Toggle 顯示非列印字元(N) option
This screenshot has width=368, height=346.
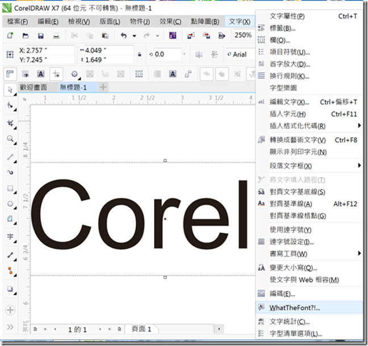tap(310, 152)
